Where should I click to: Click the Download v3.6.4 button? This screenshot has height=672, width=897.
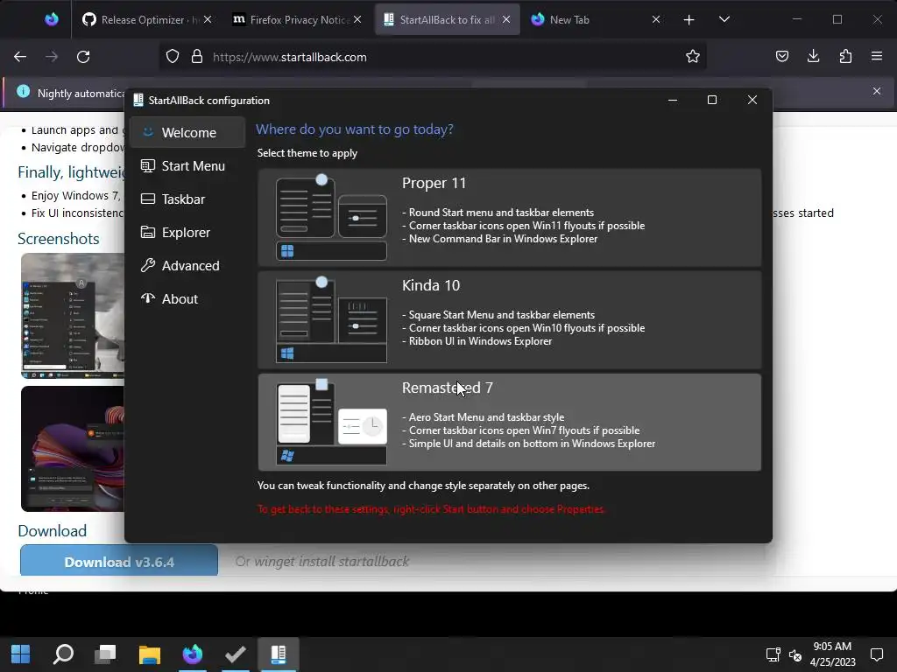coord(119,561)
